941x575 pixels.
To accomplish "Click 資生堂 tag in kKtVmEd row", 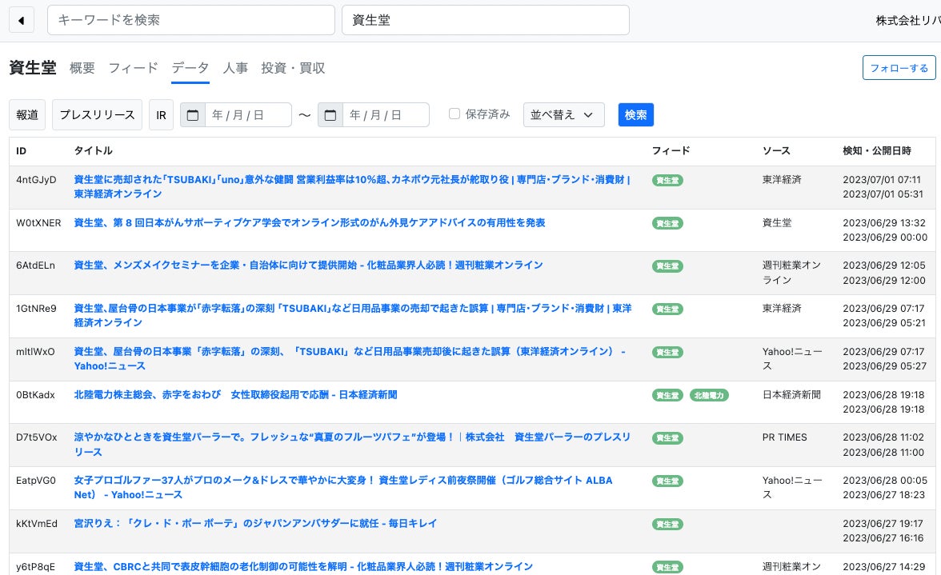I will click(667, 525).
